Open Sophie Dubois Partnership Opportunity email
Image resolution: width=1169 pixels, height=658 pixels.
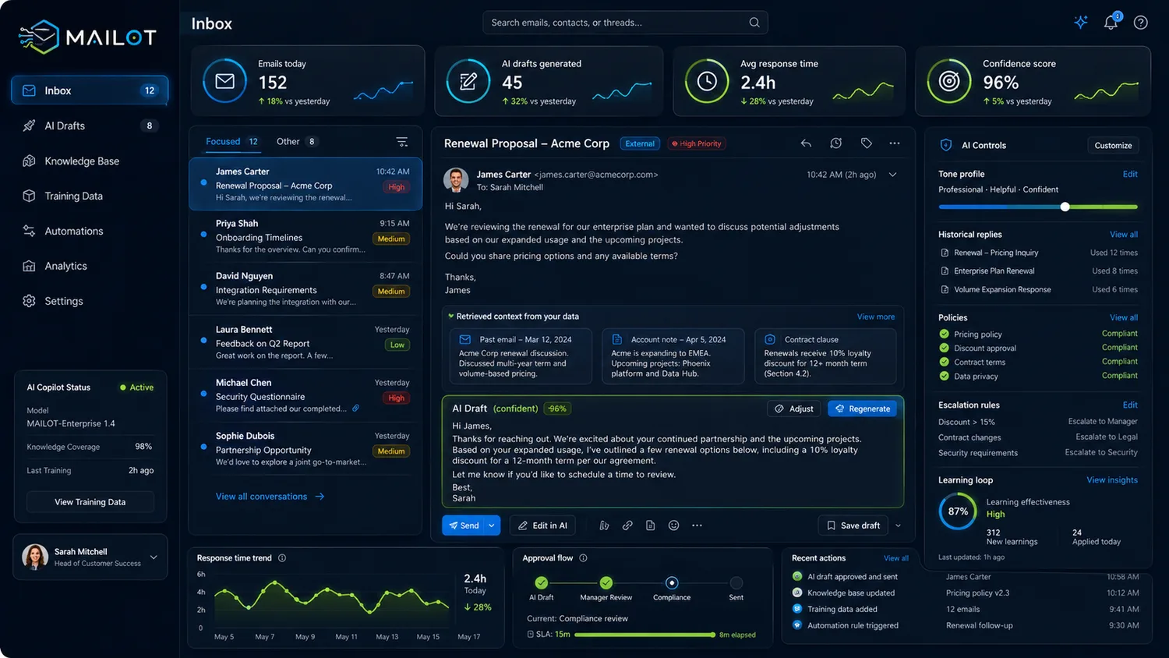pos(305,449)
